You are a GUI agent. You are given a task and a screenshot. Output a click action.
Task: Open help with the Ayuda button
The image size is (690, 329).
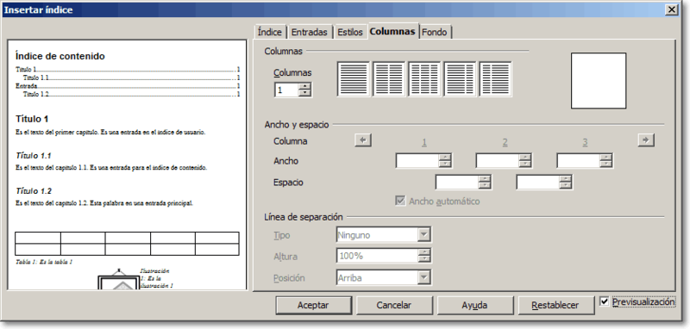click(x=474, y=305)
